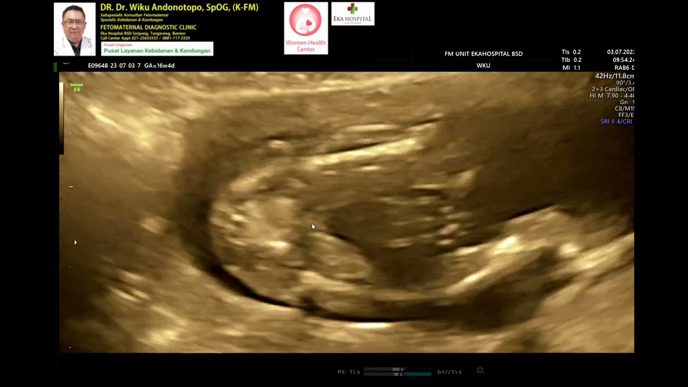Screen dimensions: 688x387
Task: Click the Gn gain readout
Action: [x=627, y=102]
